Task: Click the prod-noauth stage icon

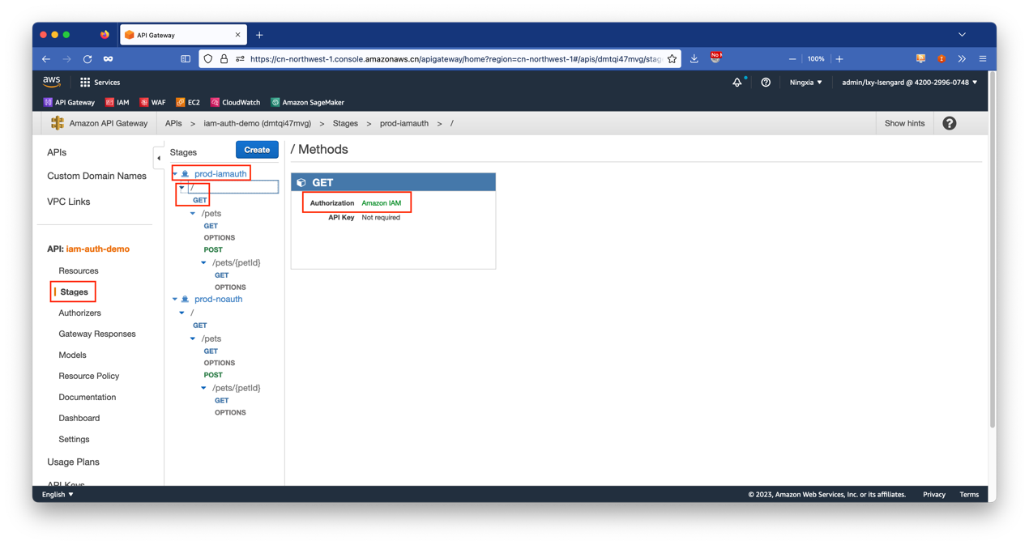Action: (186, 300)
